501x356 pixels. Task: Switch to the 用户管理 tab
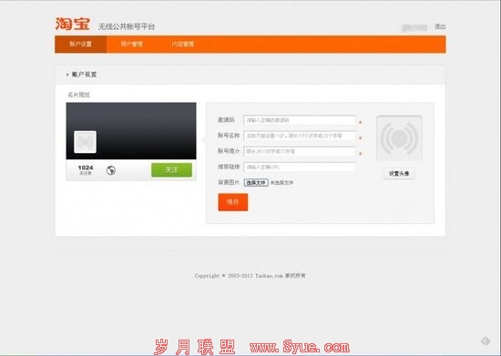click(x=132, y=44)
